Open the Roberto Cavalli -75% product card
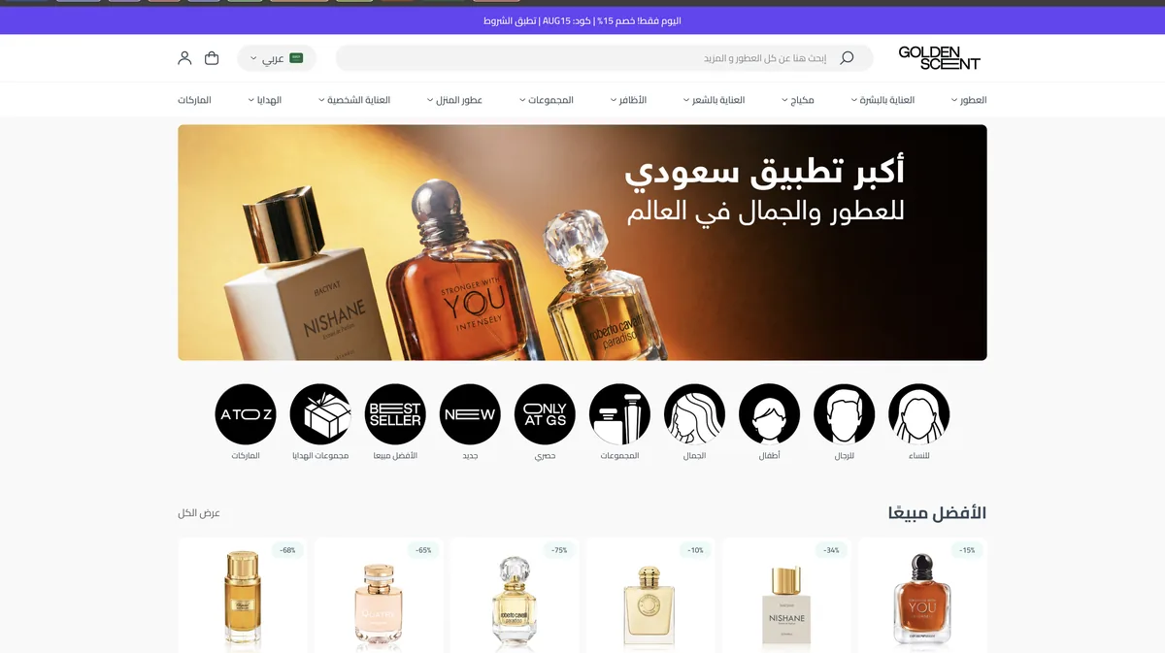 (x=515, y=595)
